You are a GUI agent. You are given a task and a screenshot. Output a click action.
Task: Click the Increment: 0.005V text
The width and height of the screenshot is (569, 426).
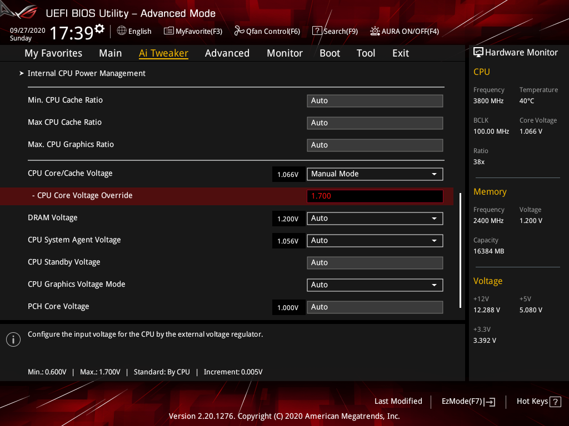tap(233, 372)
